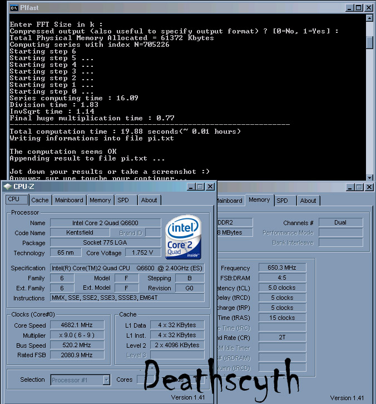The image size is (376, 404).
Task: Click the Kentsfield code name value
Action: click(80, 232)
